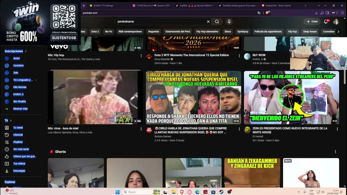This screenshot has width=347, height=195.
Task: Open the Dota Watafak channel avatar
Action: coord(149,56)
